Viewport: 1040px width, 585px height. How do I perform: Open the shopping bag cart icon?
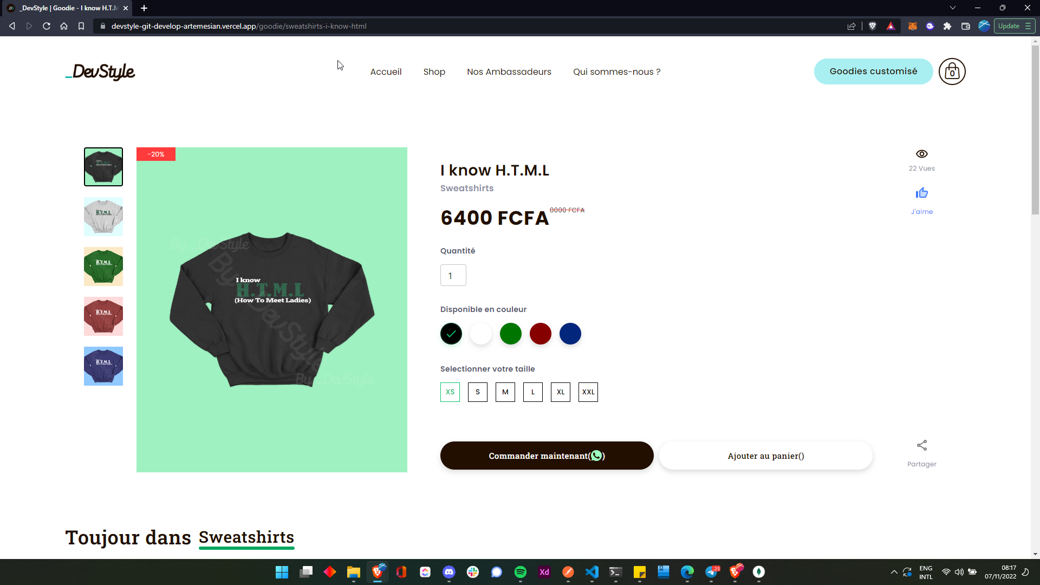[952, 71]
